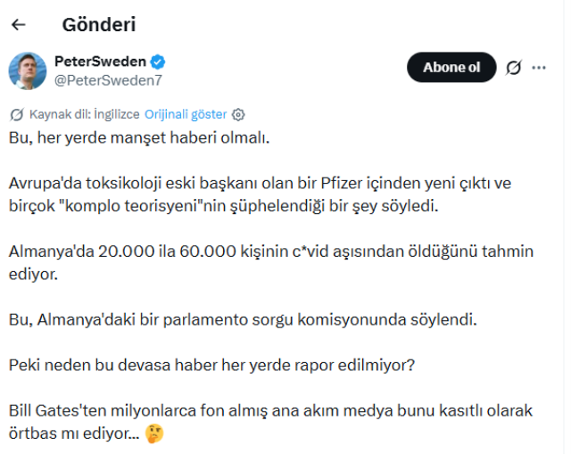
Task: Open the three-dot more options menu
Action: (x=540, y=68)
